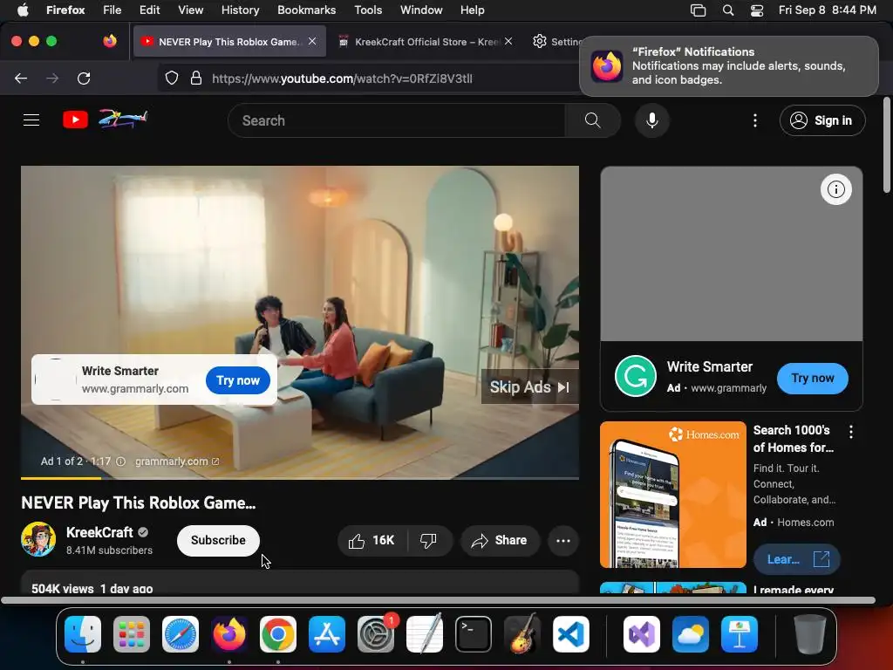
Task: Open the ad info icon in sidebar
Action: (x=836, y=189)
